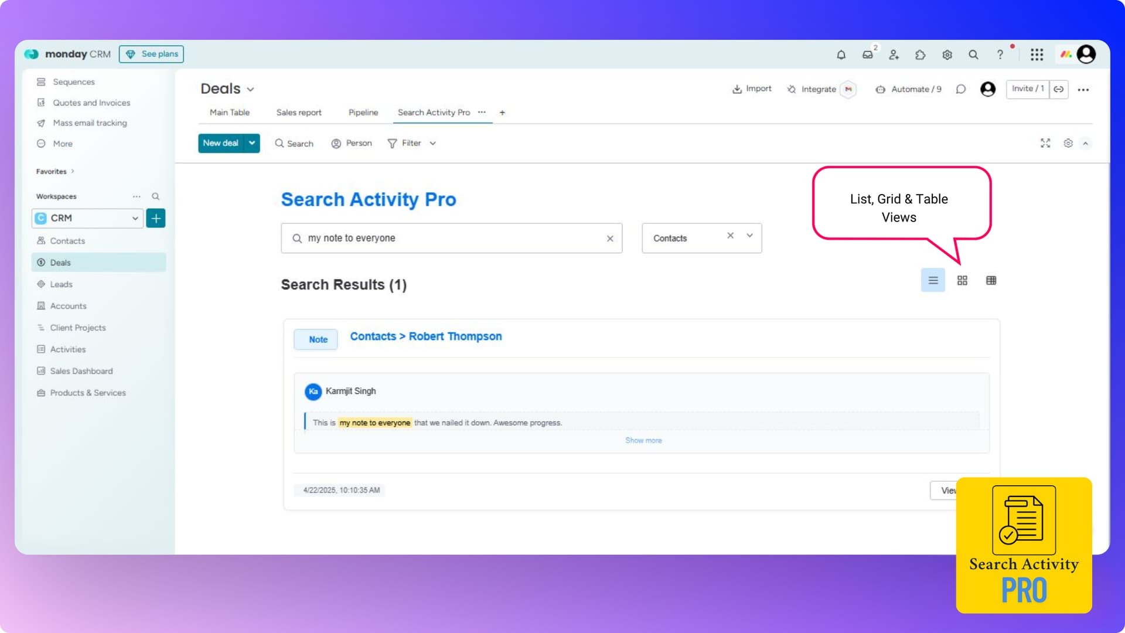
Task: Click the fullscreen expand icon
Action: pos(1045,143)
